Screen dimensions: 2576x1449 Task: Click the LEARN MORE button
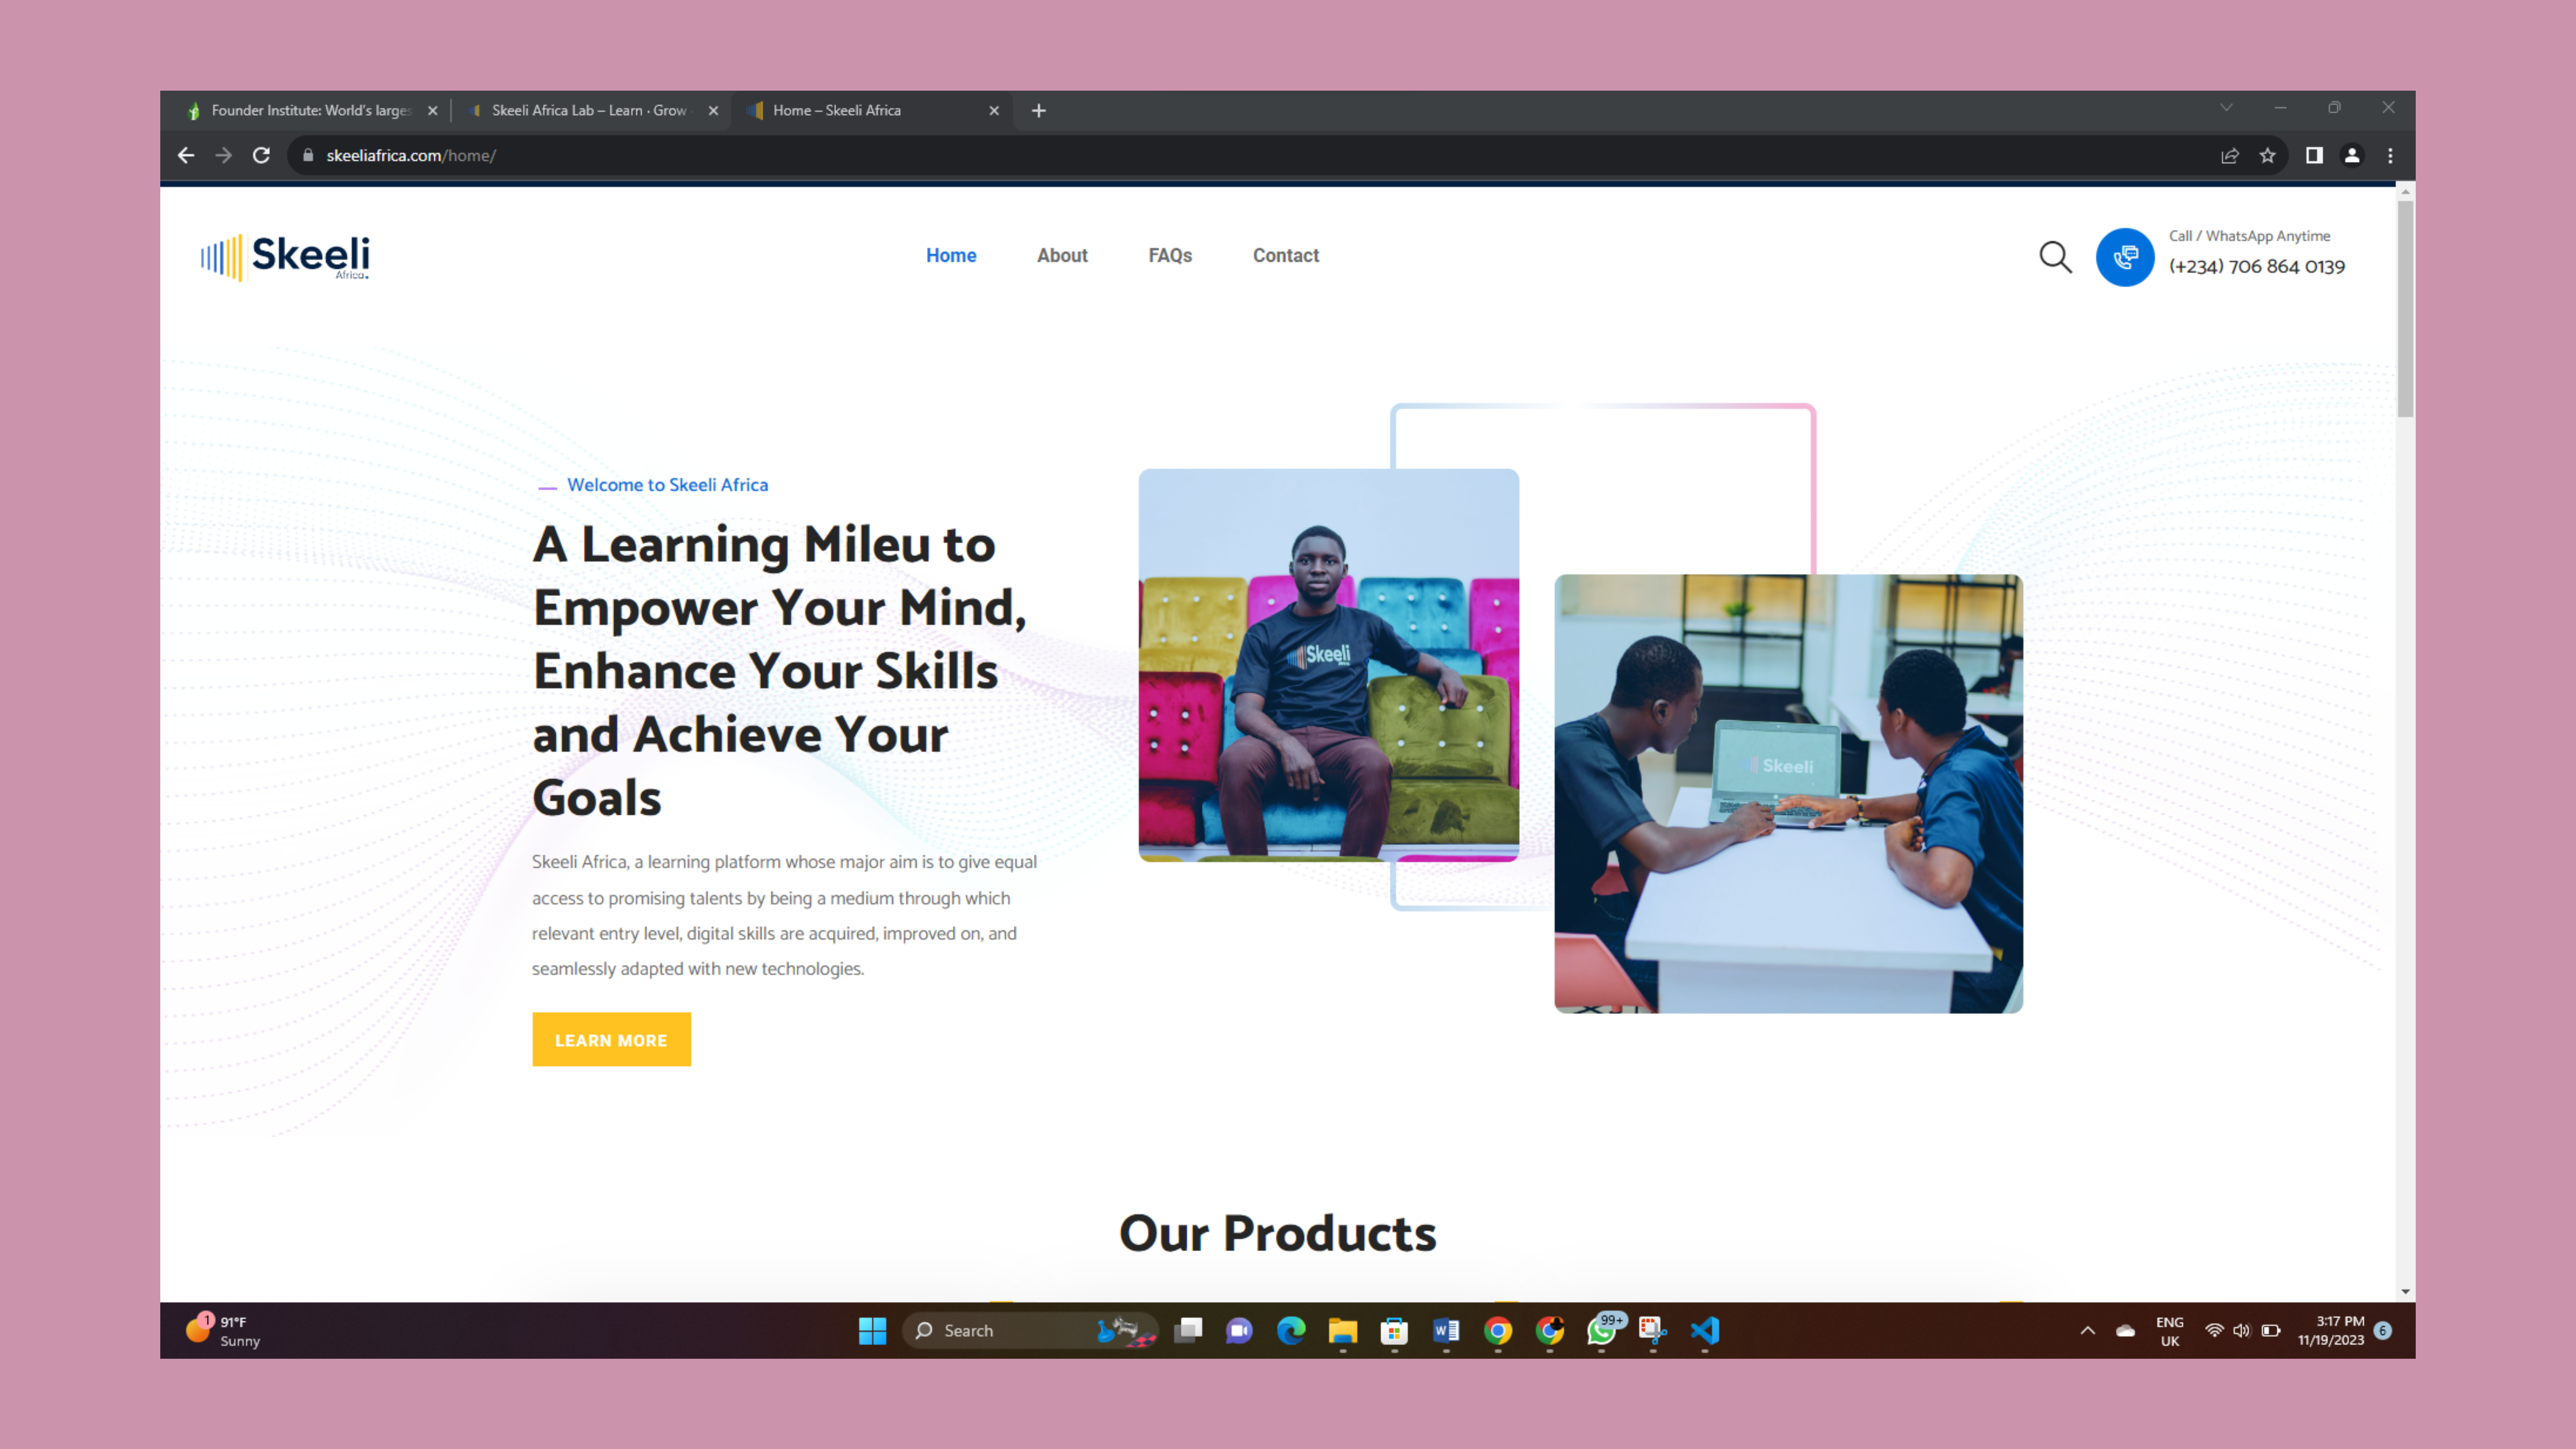coord(611,1039)
